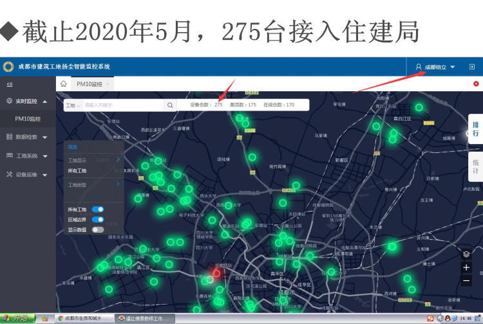Screen dimensions: 483x324
Task: Click the magnifier search button
Action: point(170,105)
